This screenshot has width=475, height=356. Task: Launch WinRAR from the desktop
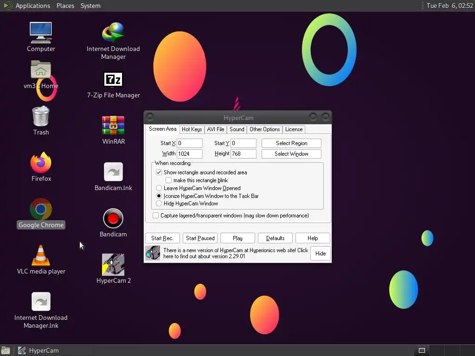coord(113,125)
